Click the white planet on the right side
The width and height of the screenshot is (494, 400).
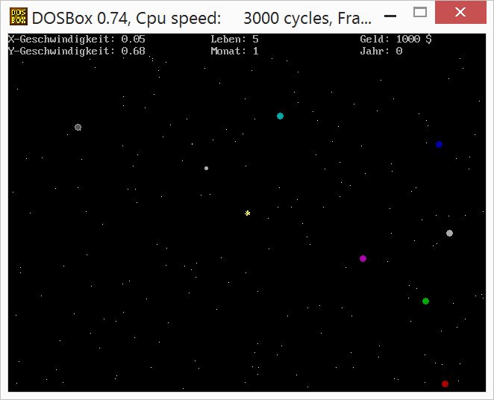pos(449,233)
